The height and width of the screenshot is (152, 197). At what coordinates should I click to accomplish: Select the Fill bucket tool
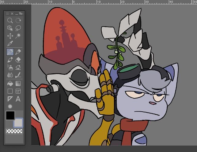[x=10, y=83]
